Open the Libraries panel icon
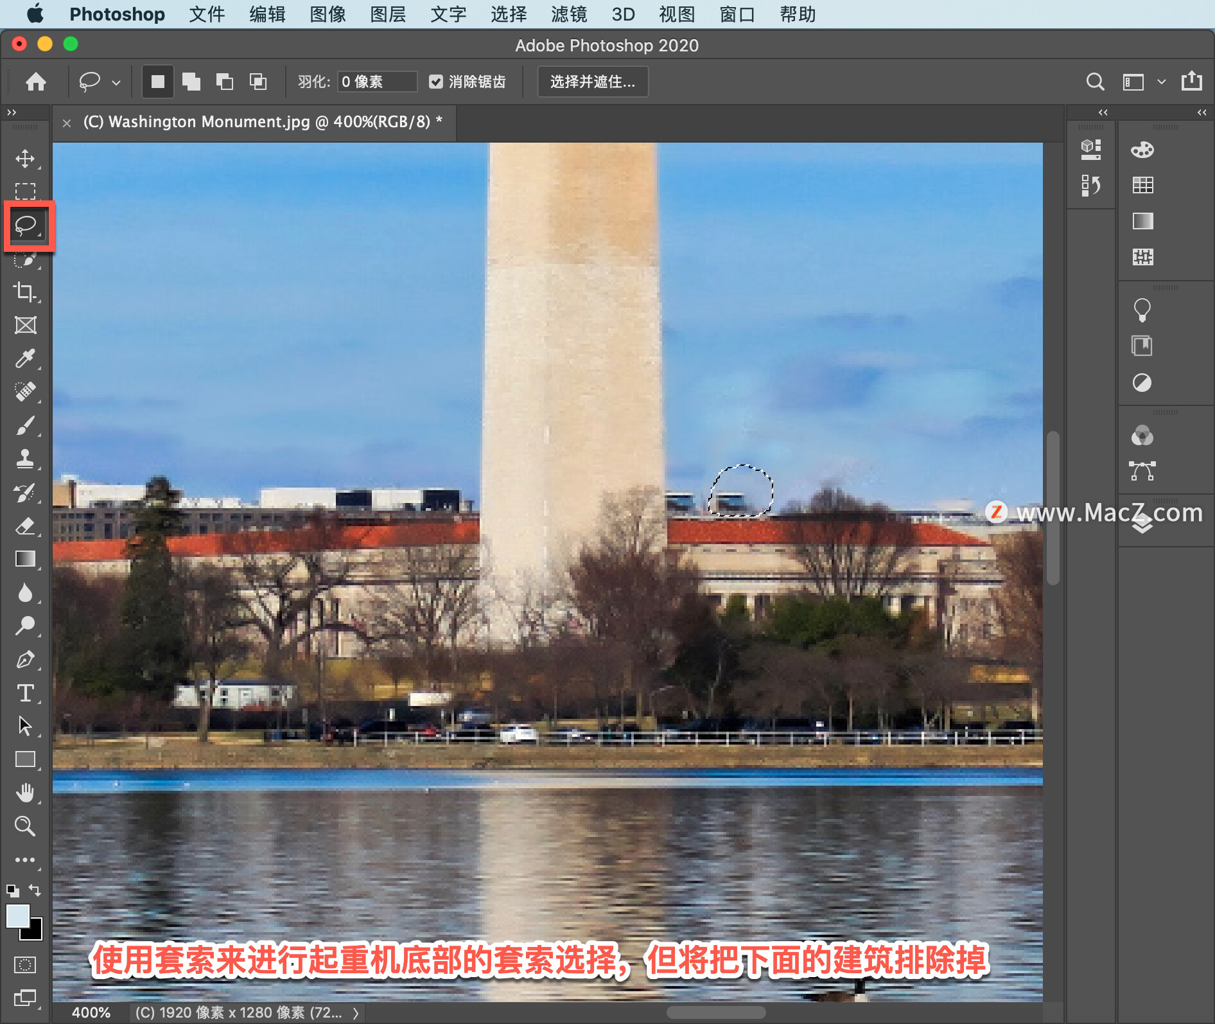The width and height of the screenshot is (1215, 1024). tap(1142, 346)
